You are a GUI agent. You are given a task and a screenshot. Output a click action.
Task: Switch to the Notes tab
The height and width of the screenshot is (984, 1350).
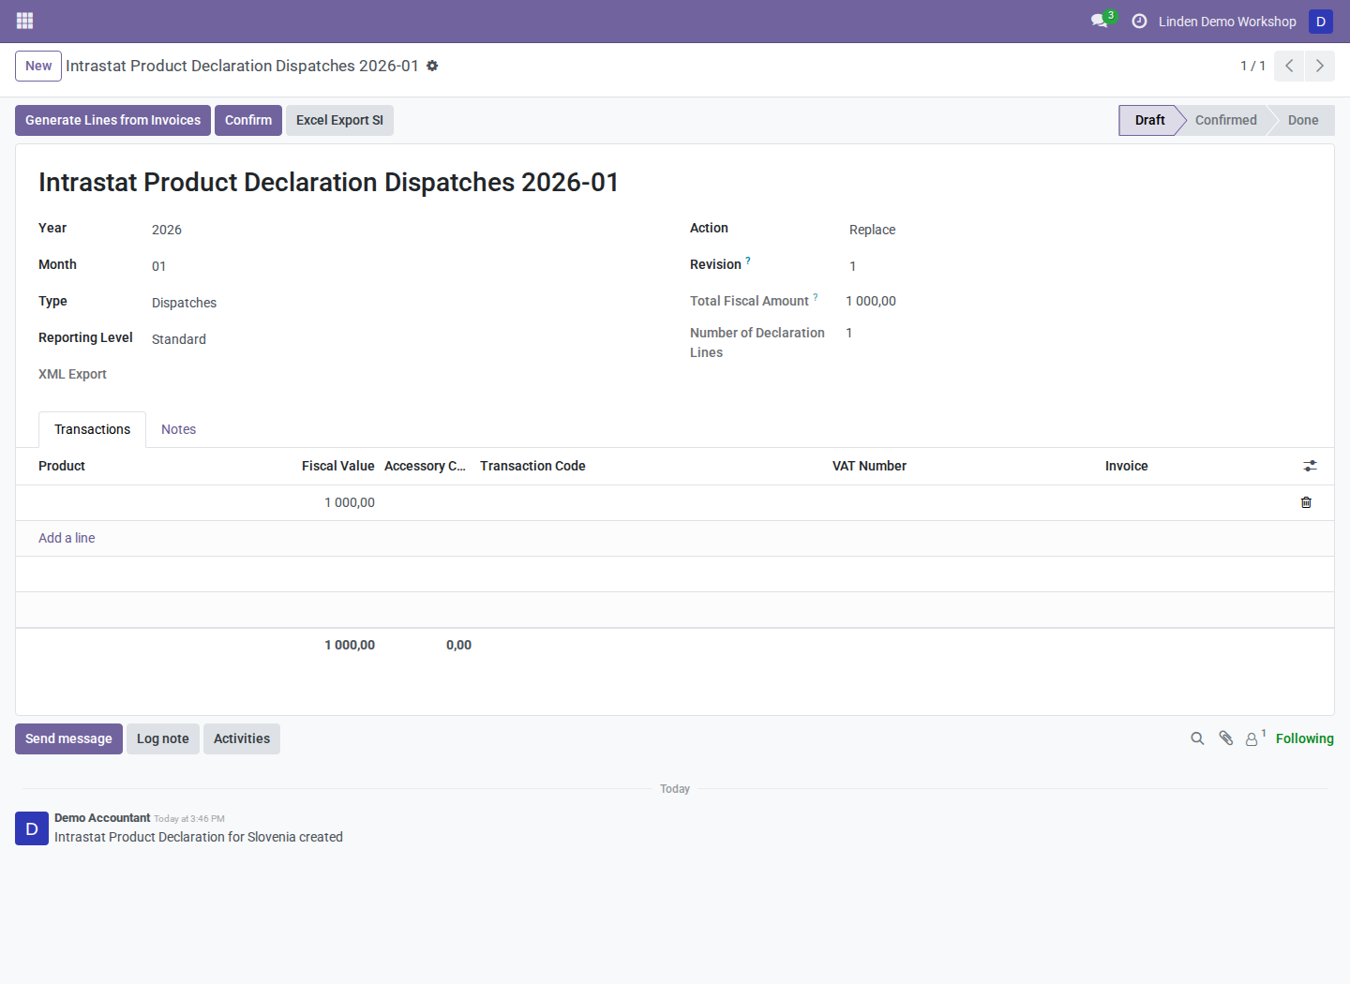click(178, 429)
